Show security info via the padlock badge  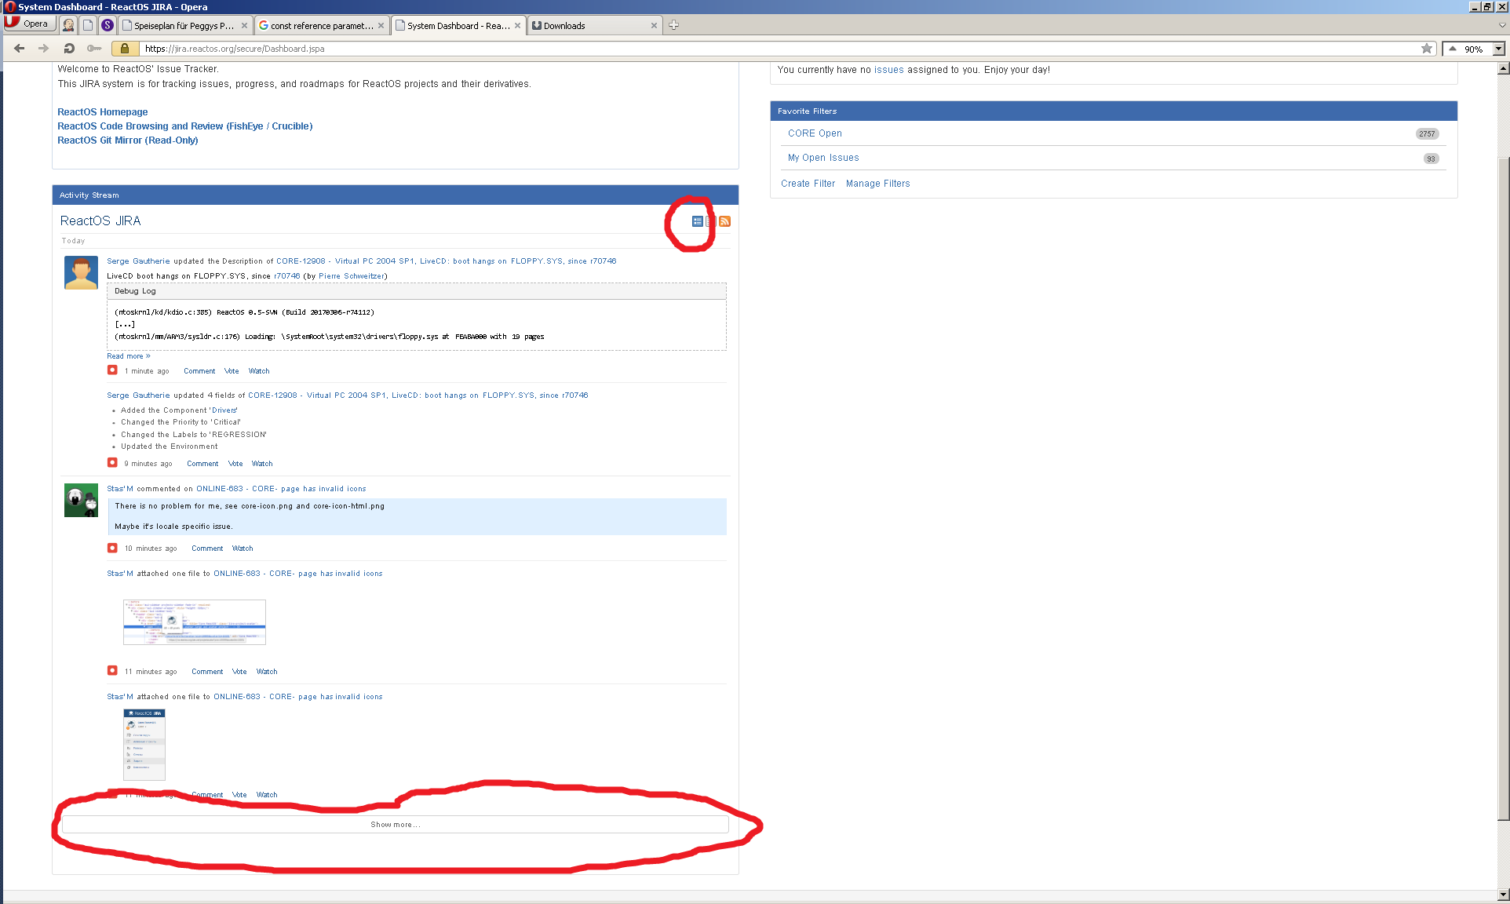(x=124, y=49)
